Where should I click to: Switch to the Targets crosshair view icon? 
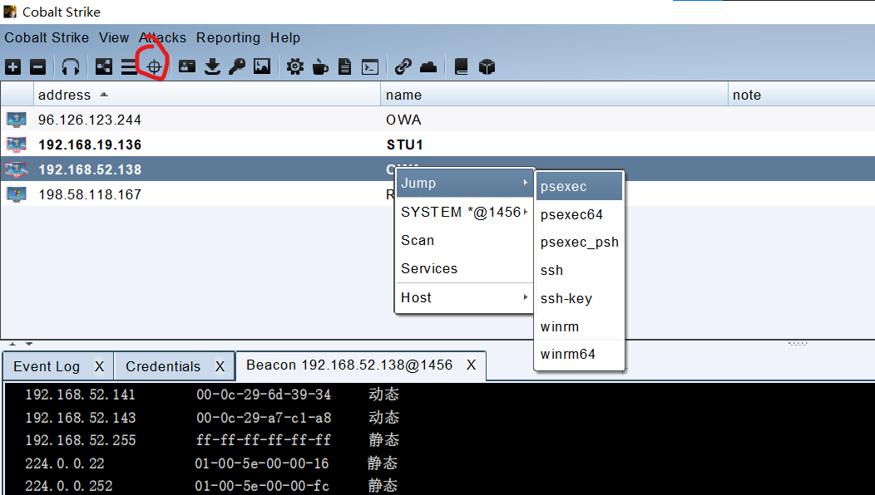(154, 67)
